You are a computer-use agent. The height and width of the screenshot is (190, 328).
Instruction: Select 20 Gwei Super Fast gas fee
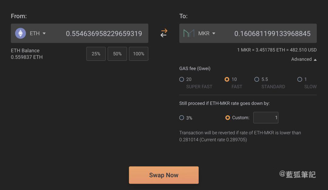[x=182, y=80]
